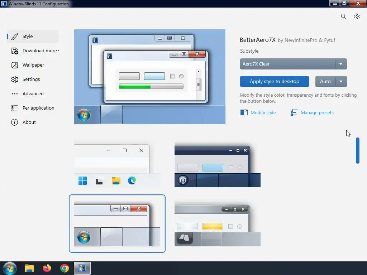Viewport: 367px width, 275px height.
Task: Click Apply style to desktop
Action: click(x=274, y=81)
